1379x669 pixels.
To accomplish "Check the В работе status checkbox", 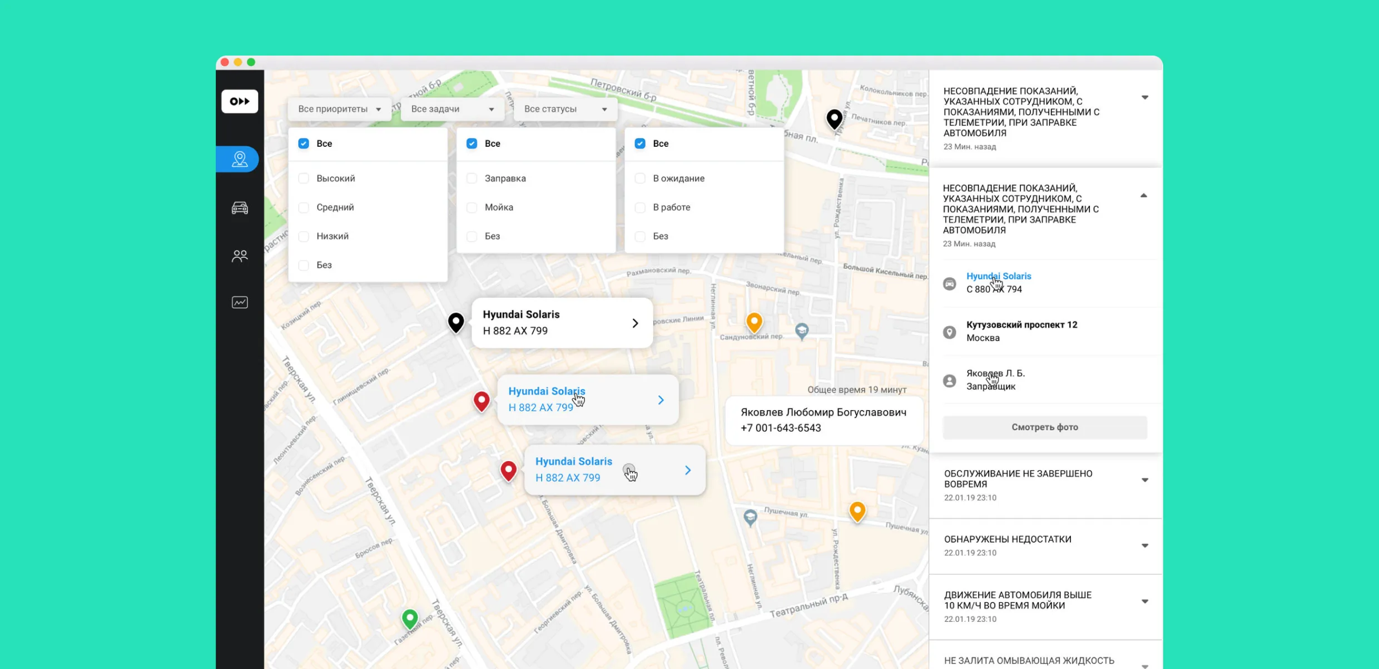I will [640, 207].
